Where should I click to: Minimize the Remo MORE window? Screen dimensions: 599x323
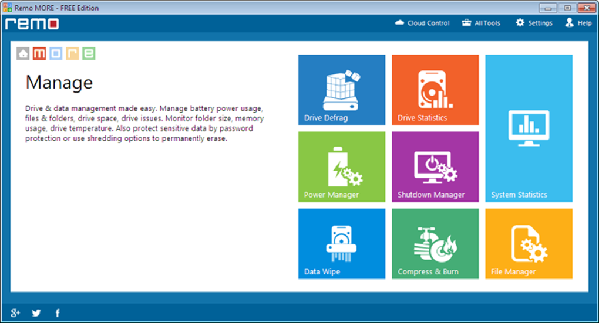pyautogui.click(x=548, y=8)
